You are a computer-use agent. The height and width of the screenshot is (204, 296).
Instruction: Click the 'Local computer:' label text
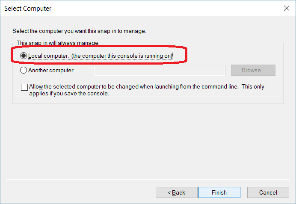(48, 56)
